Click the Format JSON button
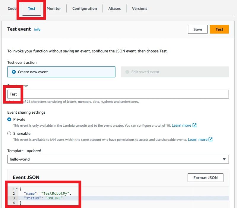The image size is (237, 208). 205,178
